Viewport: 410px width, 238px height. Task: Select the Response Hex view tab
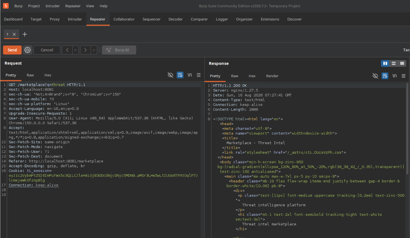coord(252,76)
